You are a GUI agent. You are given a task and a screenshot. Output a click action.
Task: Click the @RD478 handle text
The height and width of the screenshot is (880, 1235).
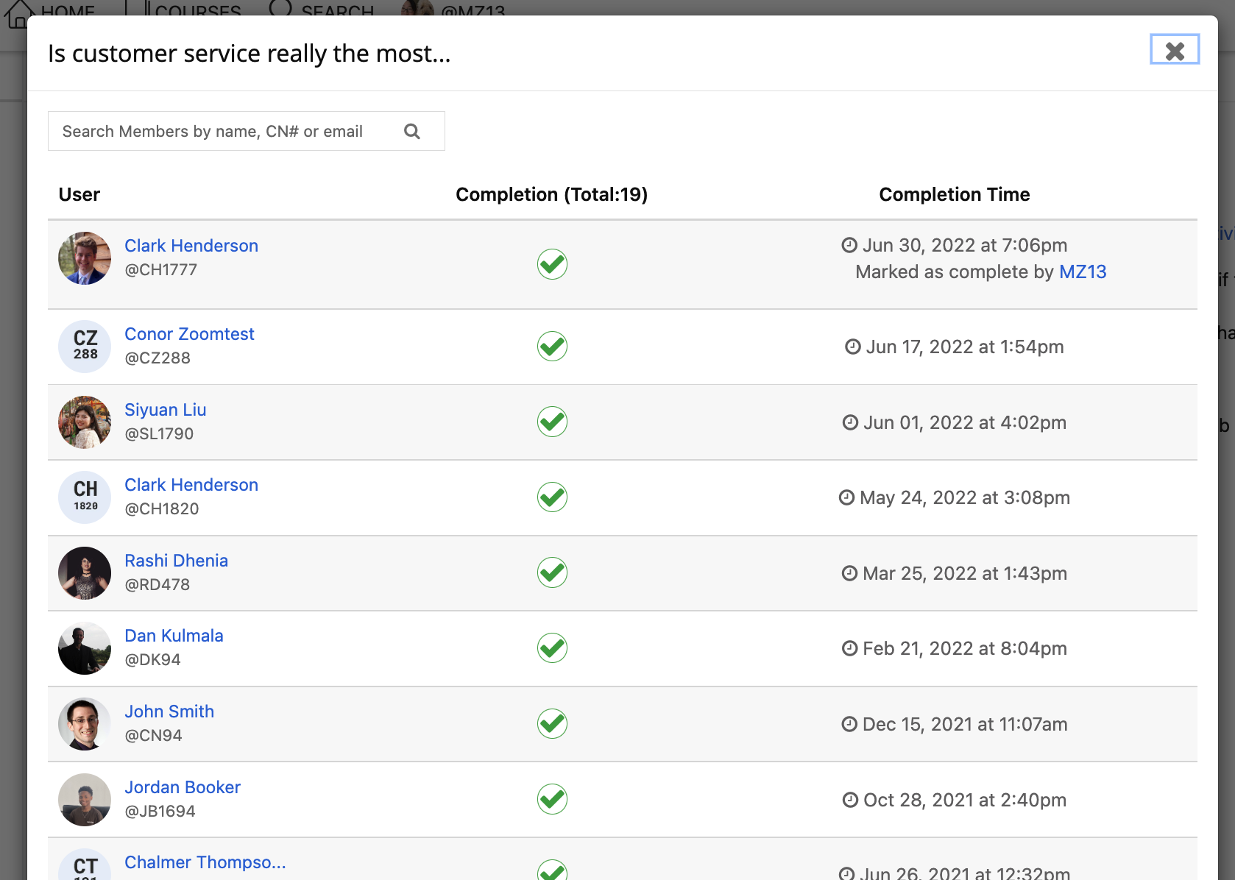pyautogui.click(x=158, y=584)
